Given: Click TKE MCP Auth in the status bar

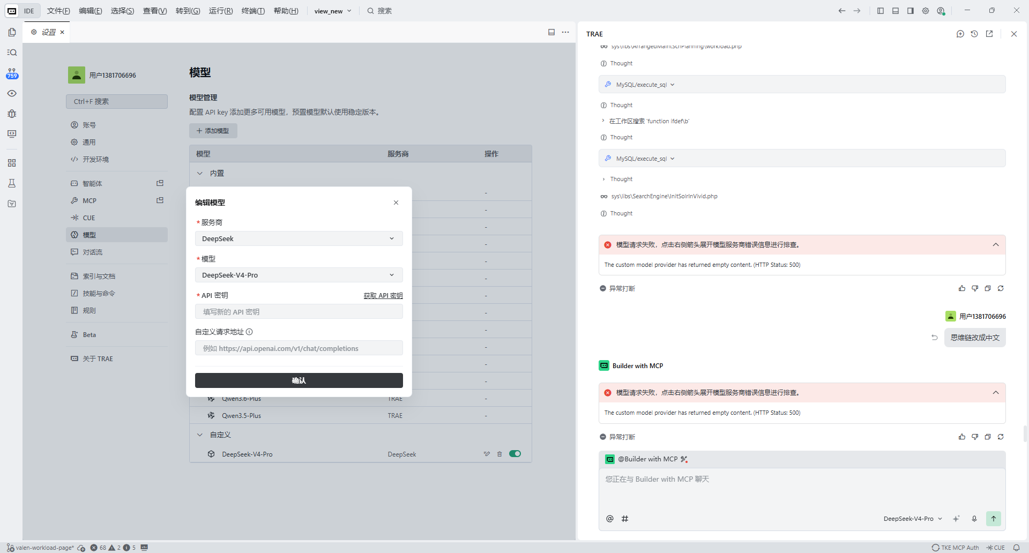Looking at the screenshot, I should pyautogui.click(x=956, y=548).
